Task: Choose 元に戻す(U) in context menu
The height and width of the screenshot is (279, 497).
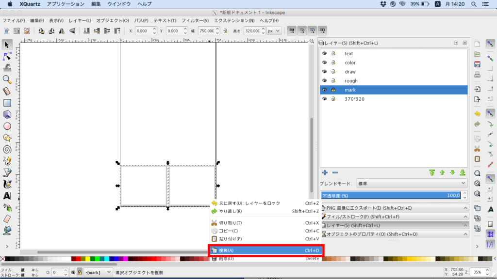Action: tap(265, 203)
